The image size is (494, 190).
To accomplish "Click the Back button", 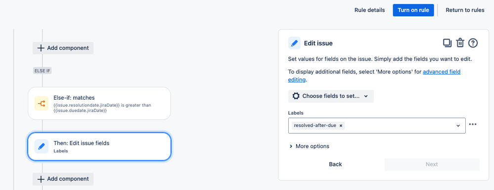I will coord(335,164).
